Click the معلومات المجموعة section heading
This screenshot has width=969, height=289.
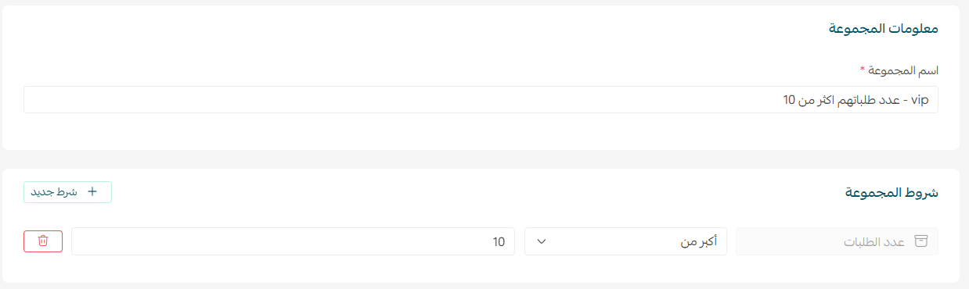pyautogui.click(x=883, y=29)
